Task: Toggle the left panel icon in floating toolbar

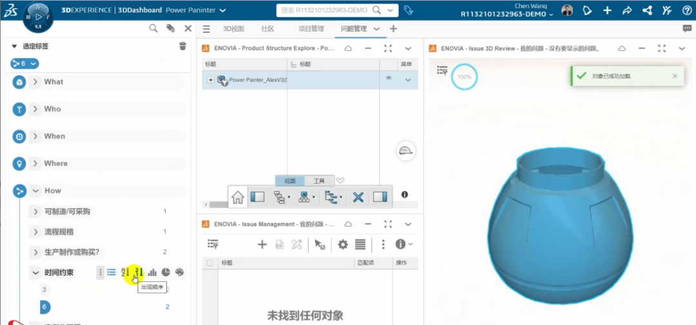Action: [257, 197]
